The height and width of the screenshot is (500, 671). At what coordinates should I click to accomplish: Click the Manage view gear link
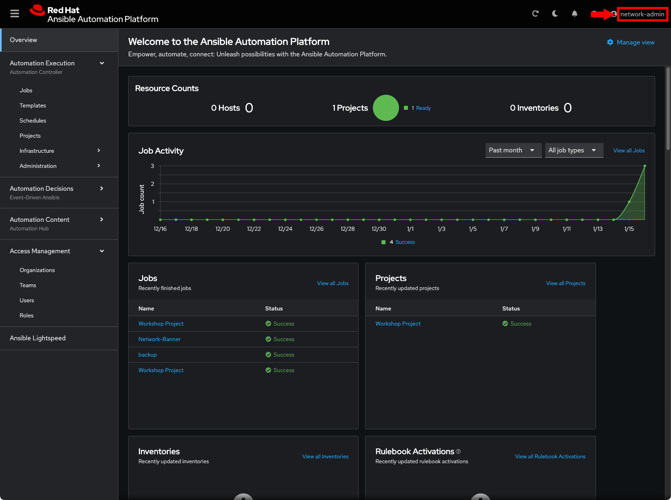click(631, 42)
